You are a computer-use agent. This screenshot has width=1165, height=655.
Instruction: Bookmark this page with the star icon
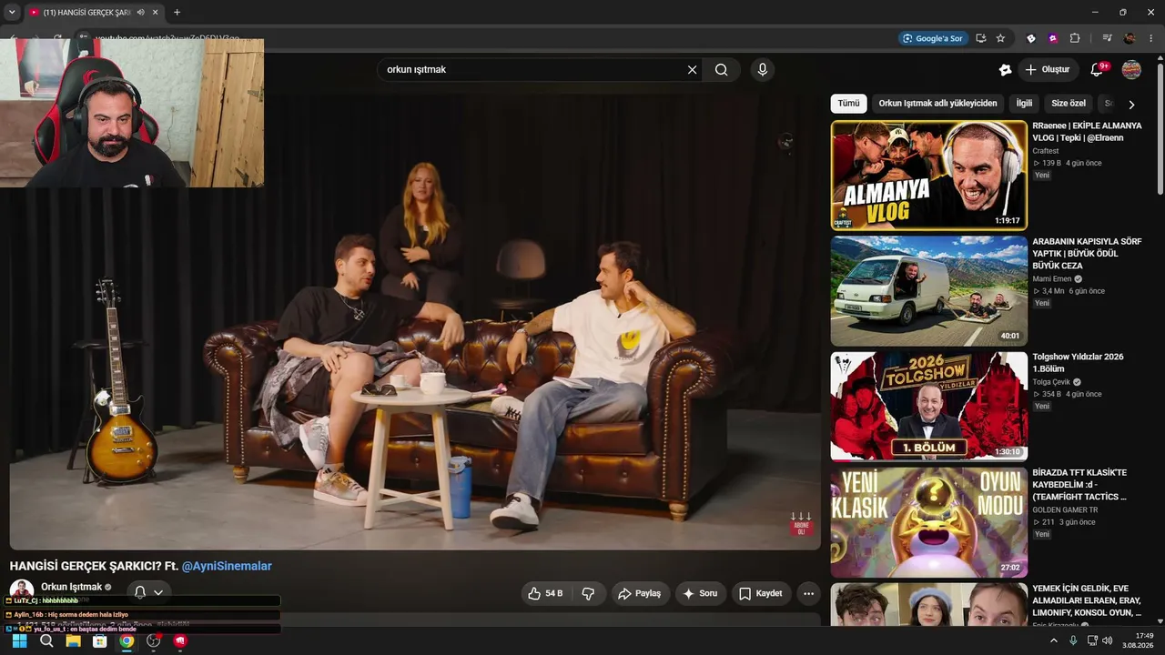tap(1000, 38)
